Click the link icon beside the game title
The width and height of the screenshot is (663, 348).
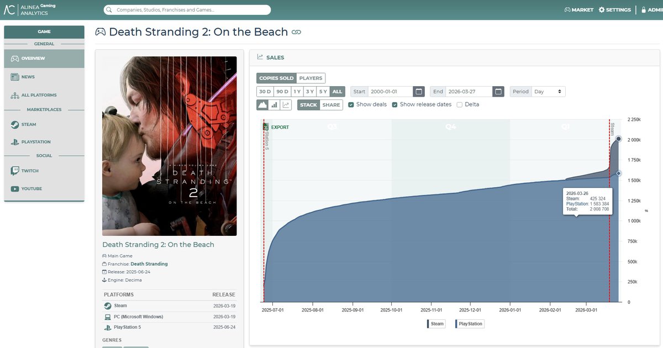click(297, 33)
